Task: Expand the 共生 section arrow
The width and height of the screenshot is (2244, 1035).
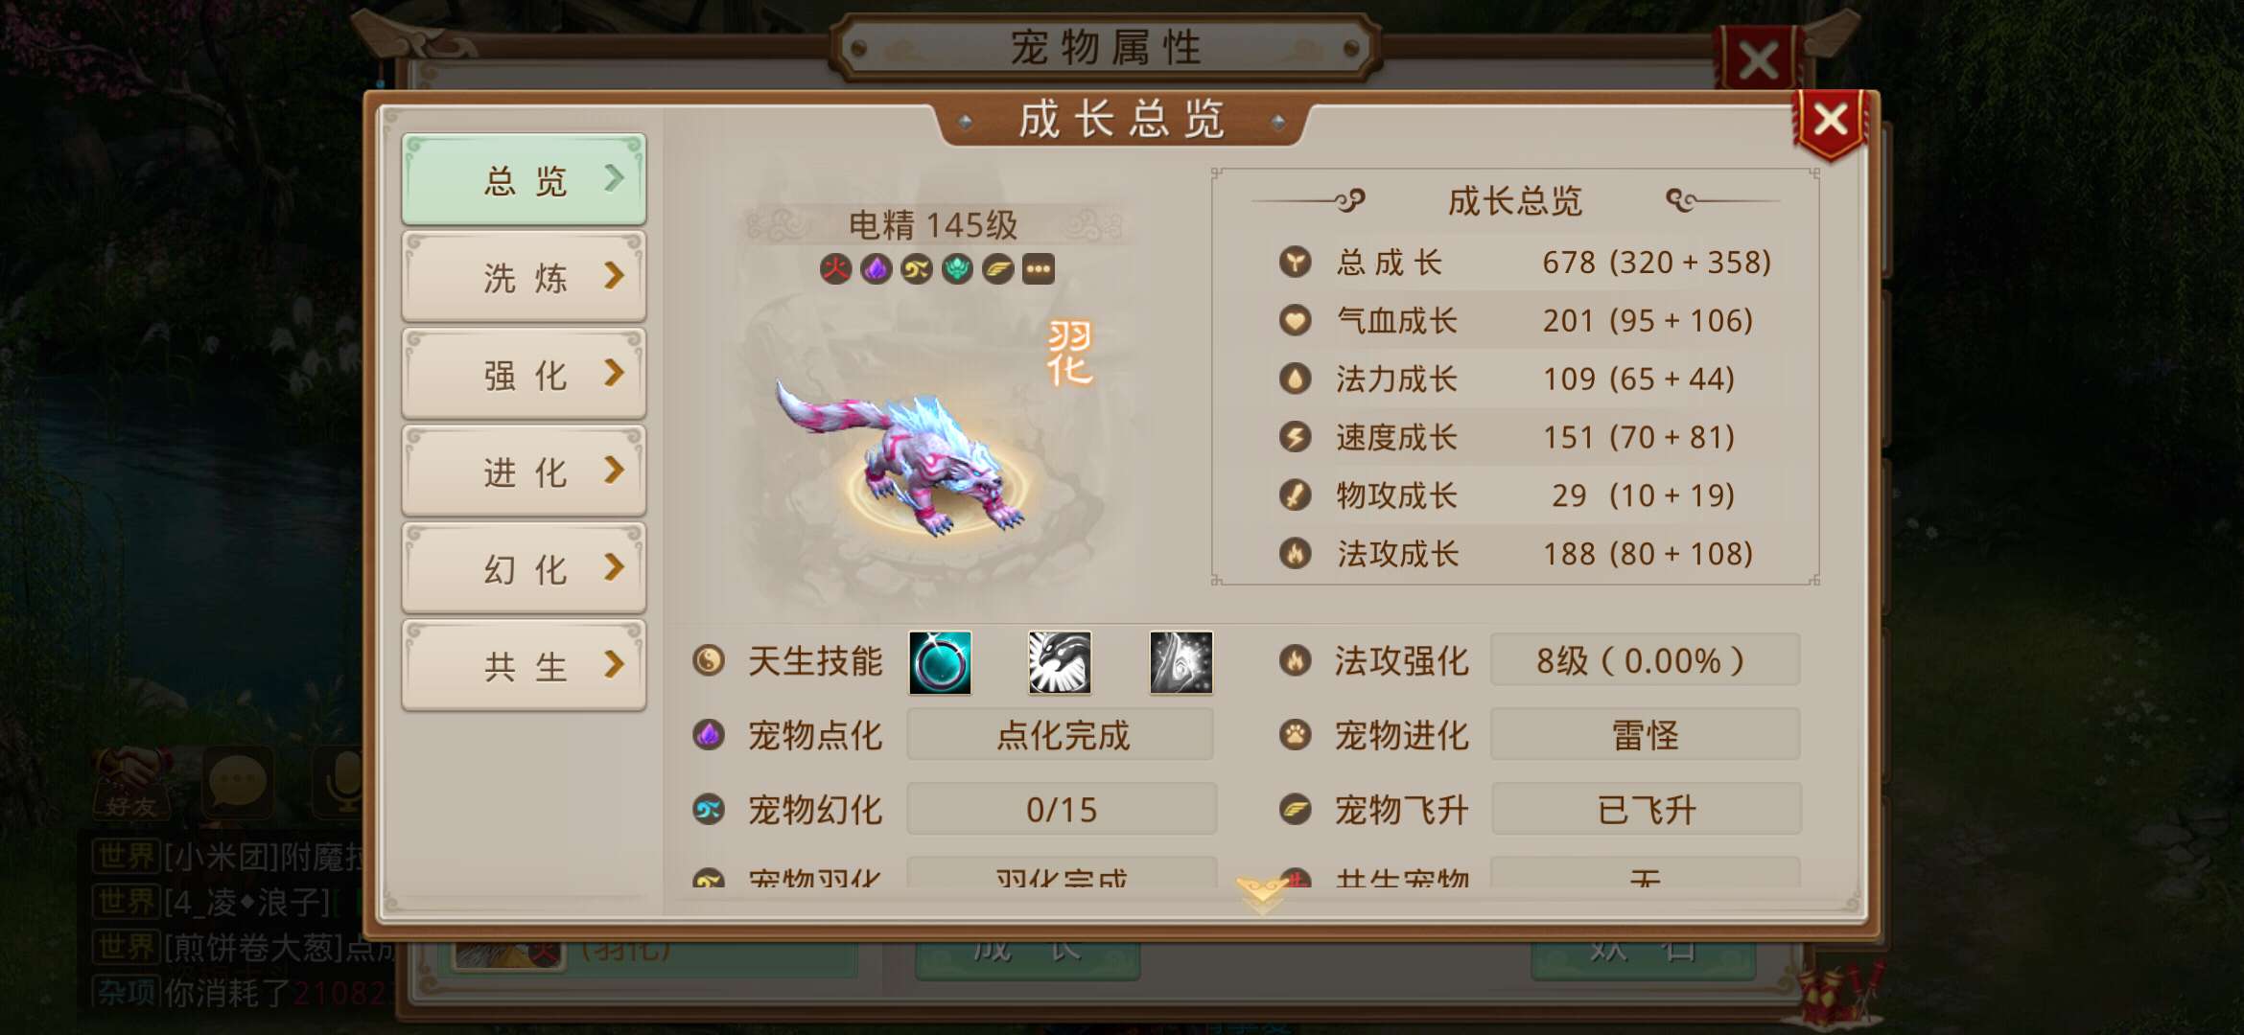Action: tap(615, 664)
